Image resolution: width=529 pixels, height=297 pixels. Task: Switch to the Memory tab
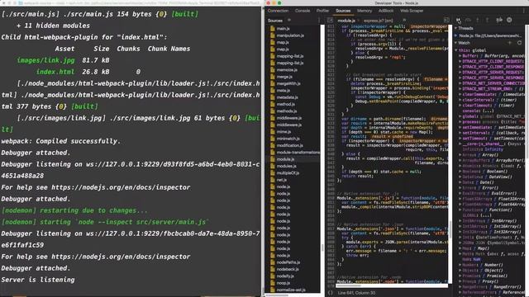365,11
